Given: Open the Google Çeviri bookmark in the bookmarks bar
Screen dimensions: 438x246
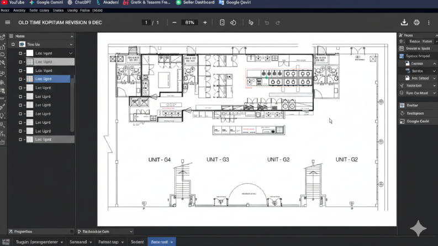Looking at the screenshot, I should (235, 2).
